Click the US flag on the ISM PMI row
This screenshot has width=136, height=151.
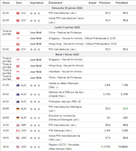coord(18,138)
